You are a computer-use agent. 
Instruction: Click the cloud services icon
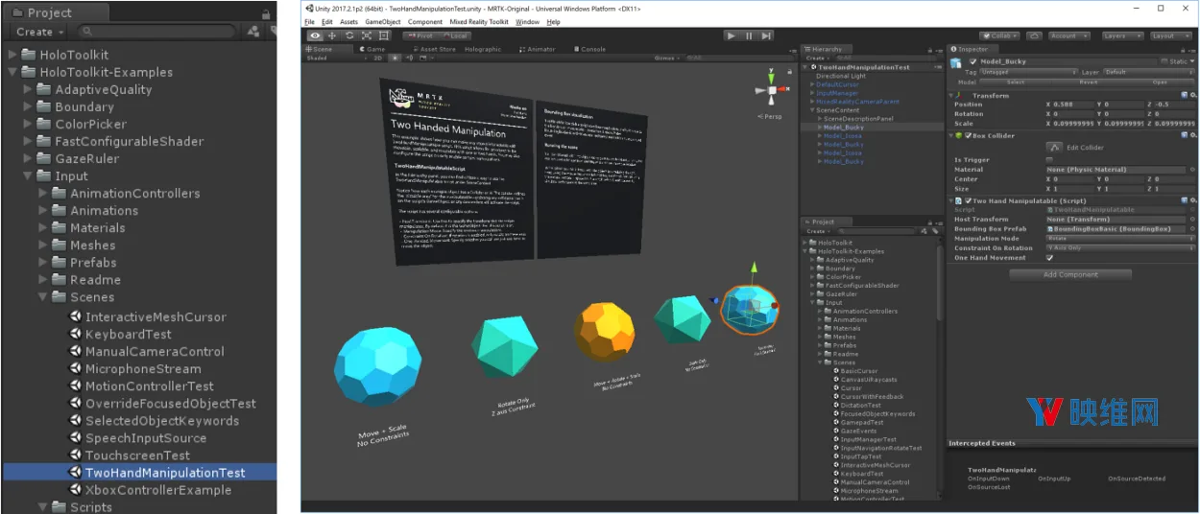point(1034,35)
